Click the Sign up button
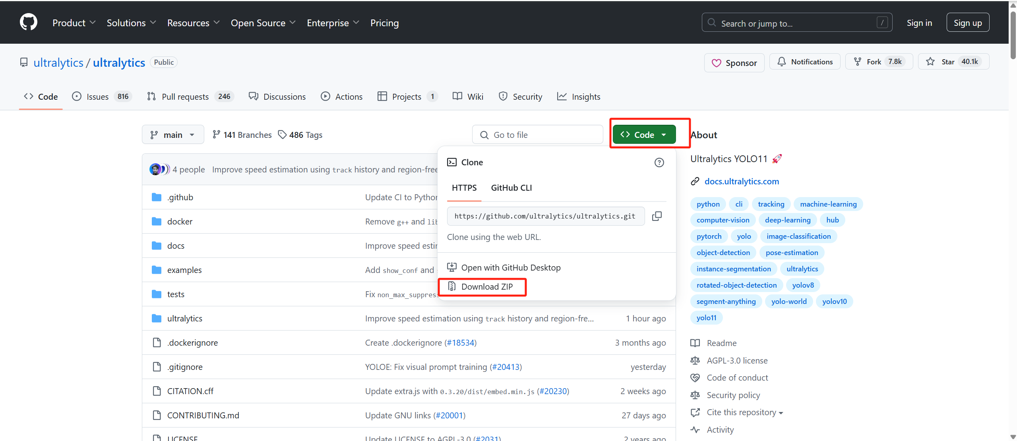 (x=967, y=23)
